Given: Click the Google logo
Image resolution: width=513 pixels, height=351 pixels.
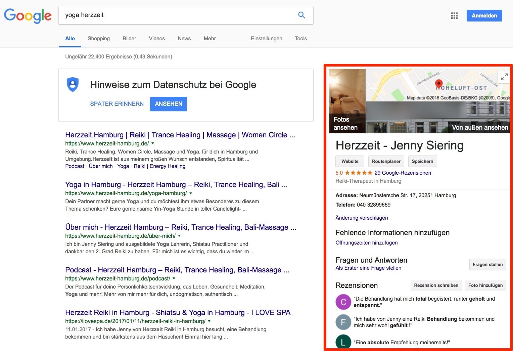Looking at the screenshot, I should pos(28,15).
